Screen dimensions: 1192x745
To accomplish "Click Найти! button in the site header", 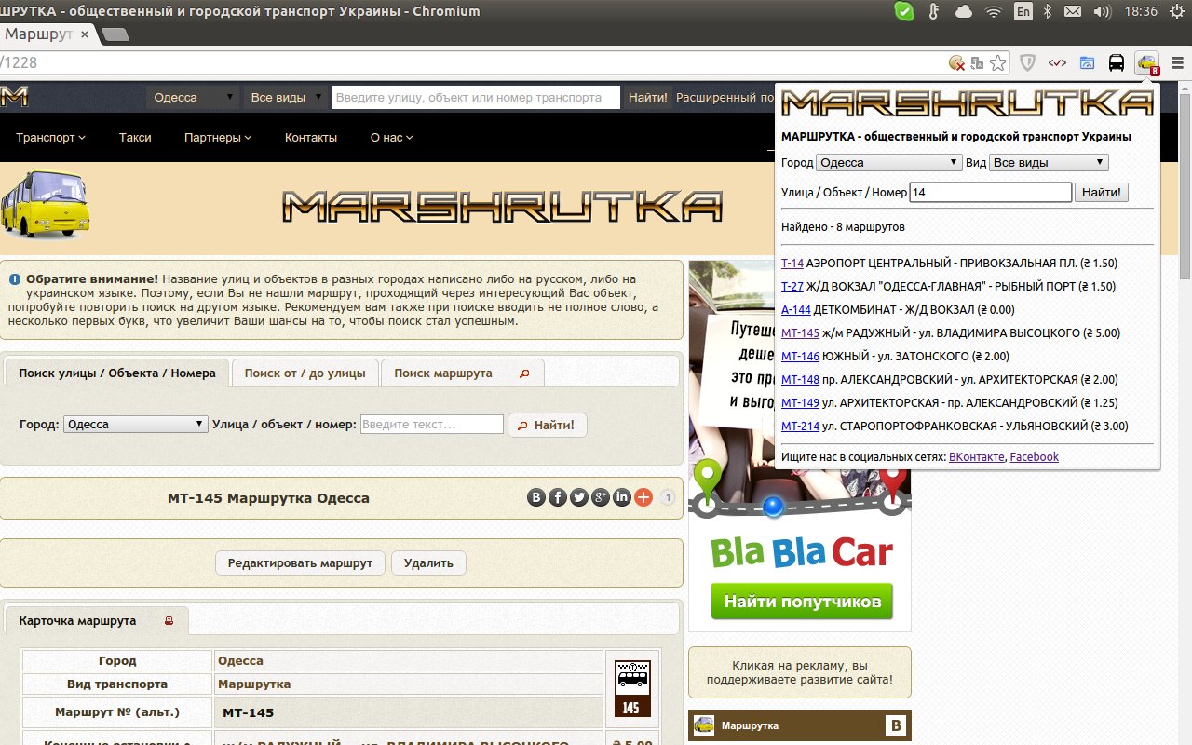I will click(x=647, y=97).
